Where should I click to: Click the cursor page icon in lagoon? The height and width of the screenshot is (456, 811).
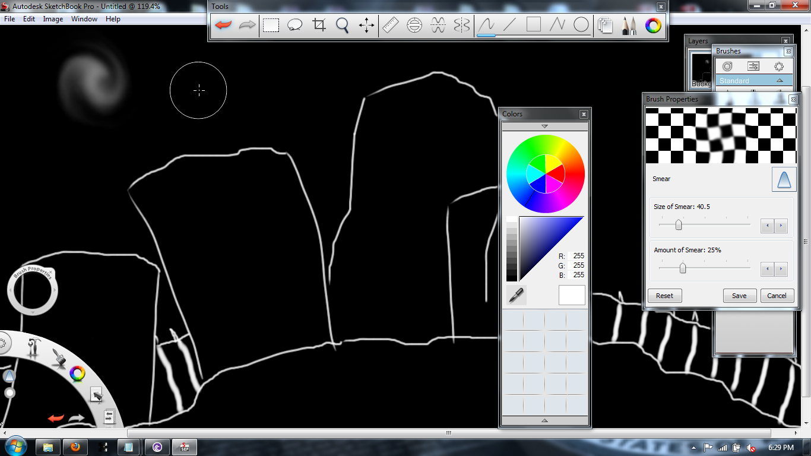click(96, 394)
